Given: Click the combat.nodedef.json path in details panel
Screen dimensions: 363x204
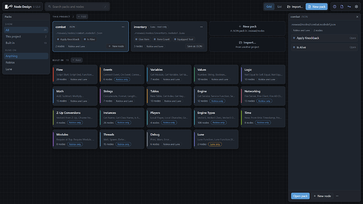Looking at the screenshot, I should pyautogui.click(x=314, y=24).
